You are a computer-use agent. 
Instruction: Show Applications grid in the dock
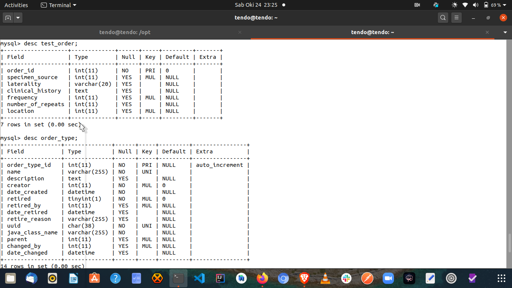coord(501,278)
